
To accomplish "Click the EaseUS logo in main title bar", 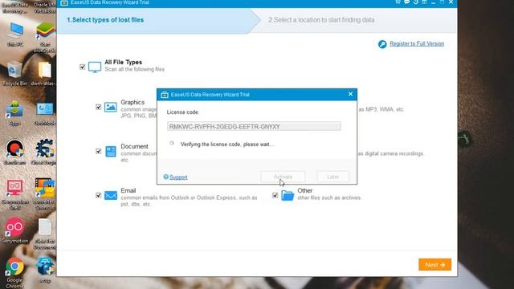I will tap(64, 2).
